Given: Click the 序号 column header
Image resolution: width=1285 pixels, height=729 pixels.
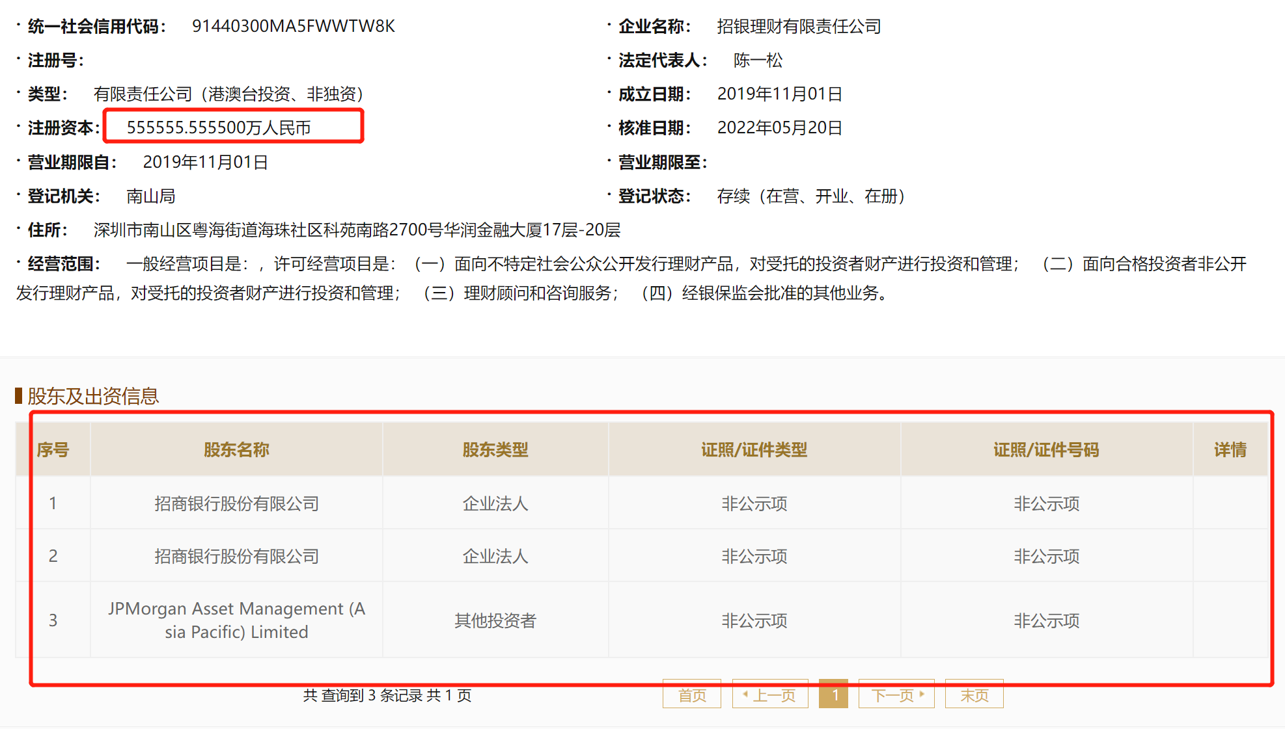Looking at the screenshot, I should (x=53, y=449).
